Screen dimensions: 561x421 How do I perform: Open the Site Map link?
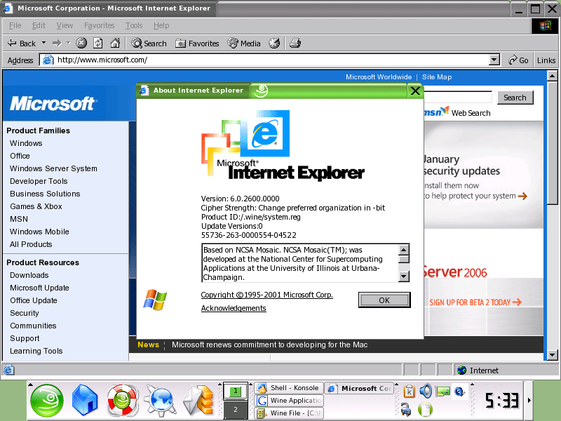[x=437, y=77]
